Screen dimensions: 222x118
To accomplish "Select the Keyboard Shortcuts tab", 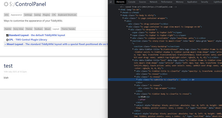I will coord(67,15).
